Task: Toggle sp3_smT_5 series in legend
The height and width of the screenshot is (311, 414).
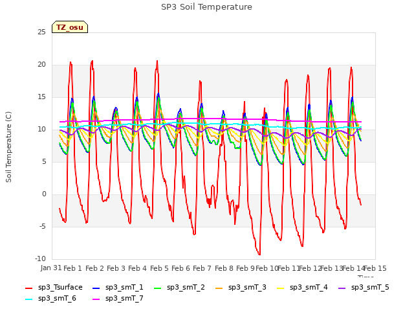Action: point(364,287)
